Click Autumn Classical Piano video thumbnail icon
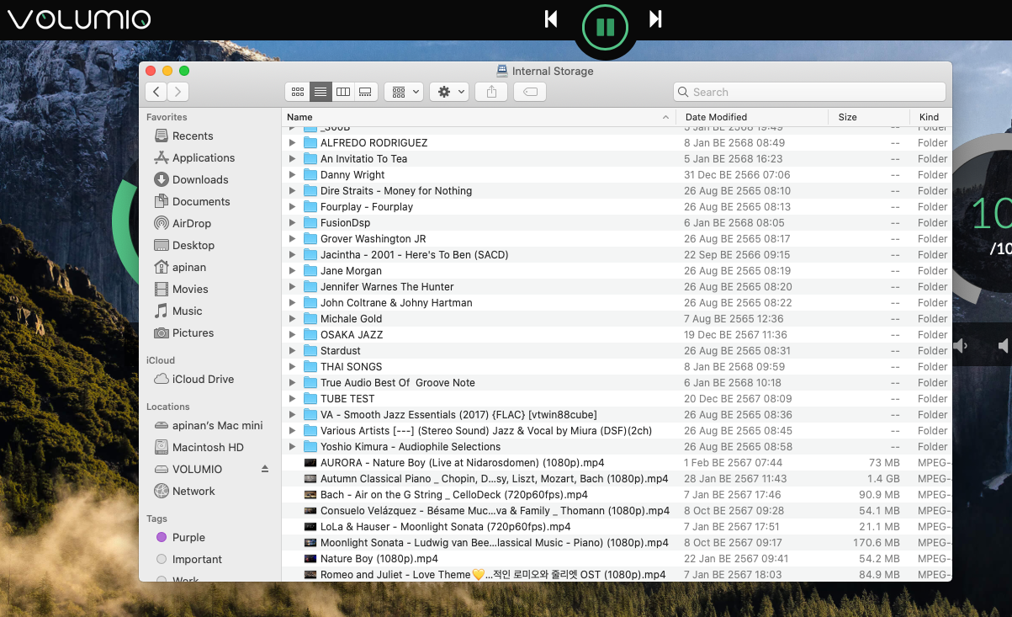 pos(310,479)
